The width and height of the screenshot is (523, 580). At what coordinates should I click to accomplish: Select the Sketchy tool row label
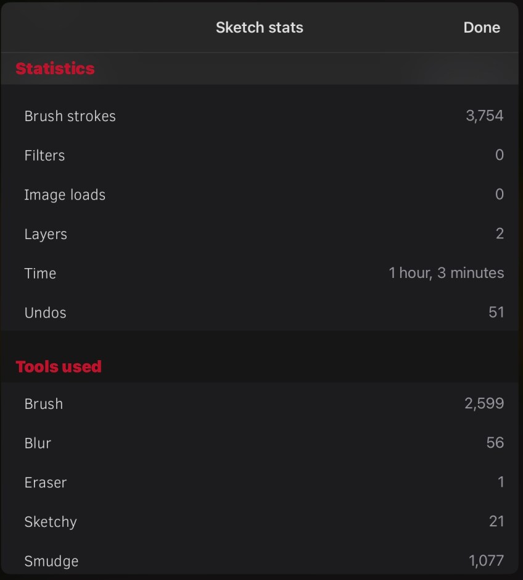point(51,522)
